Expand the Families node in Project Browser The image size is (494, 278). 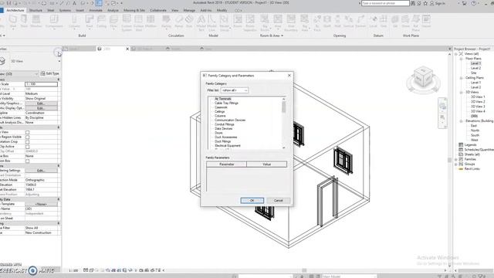point(456,160)
